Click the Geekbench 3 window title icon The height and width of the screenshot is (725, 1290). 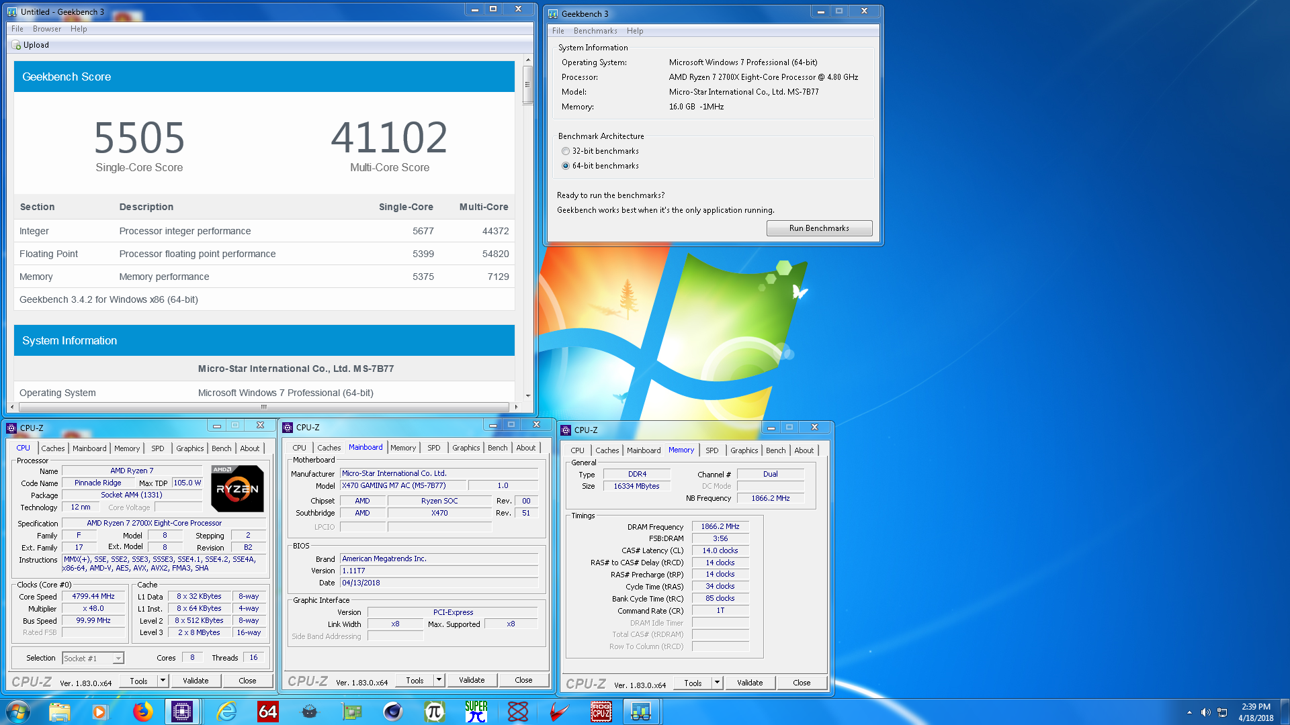tap(553, 13)
